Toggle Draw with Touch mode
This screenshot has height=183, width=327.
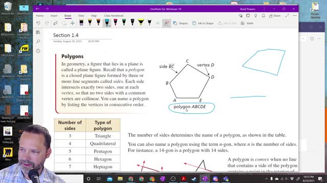[167, 23]
